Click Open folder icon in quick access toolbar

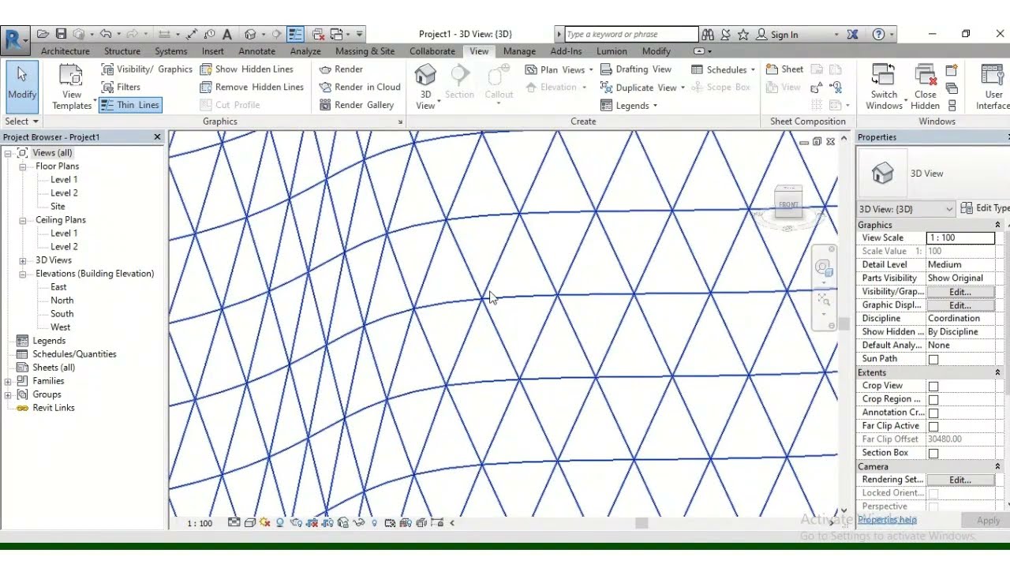[x=43, y=35]
